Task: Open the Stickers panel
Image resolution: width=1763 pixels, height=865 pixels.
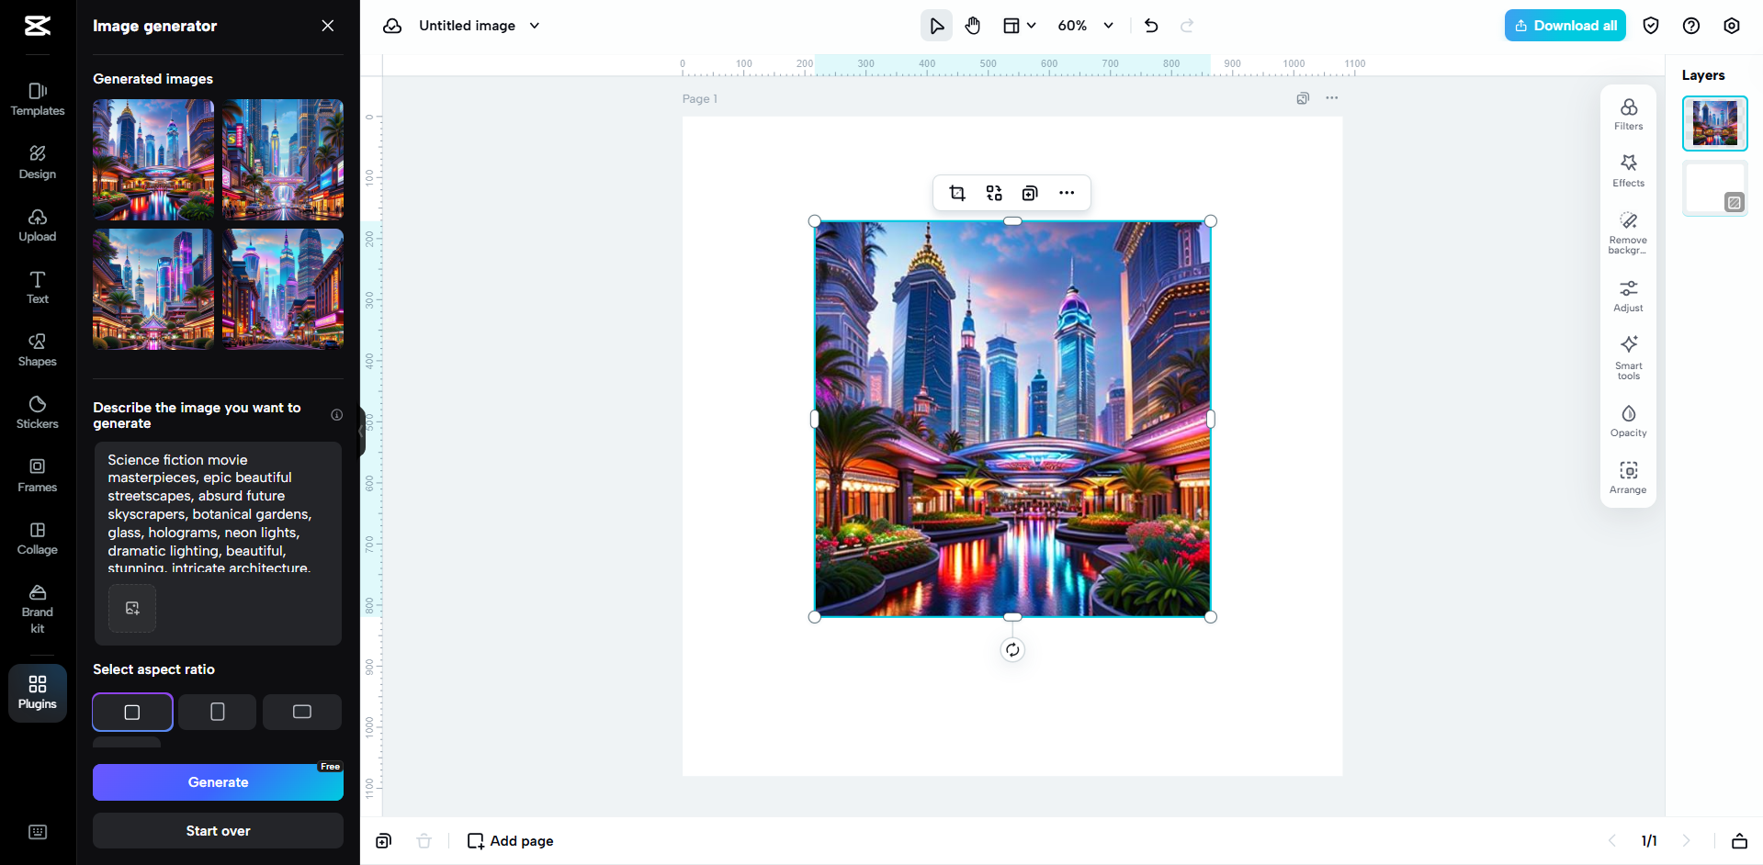Action: click(x=37, y=413)
